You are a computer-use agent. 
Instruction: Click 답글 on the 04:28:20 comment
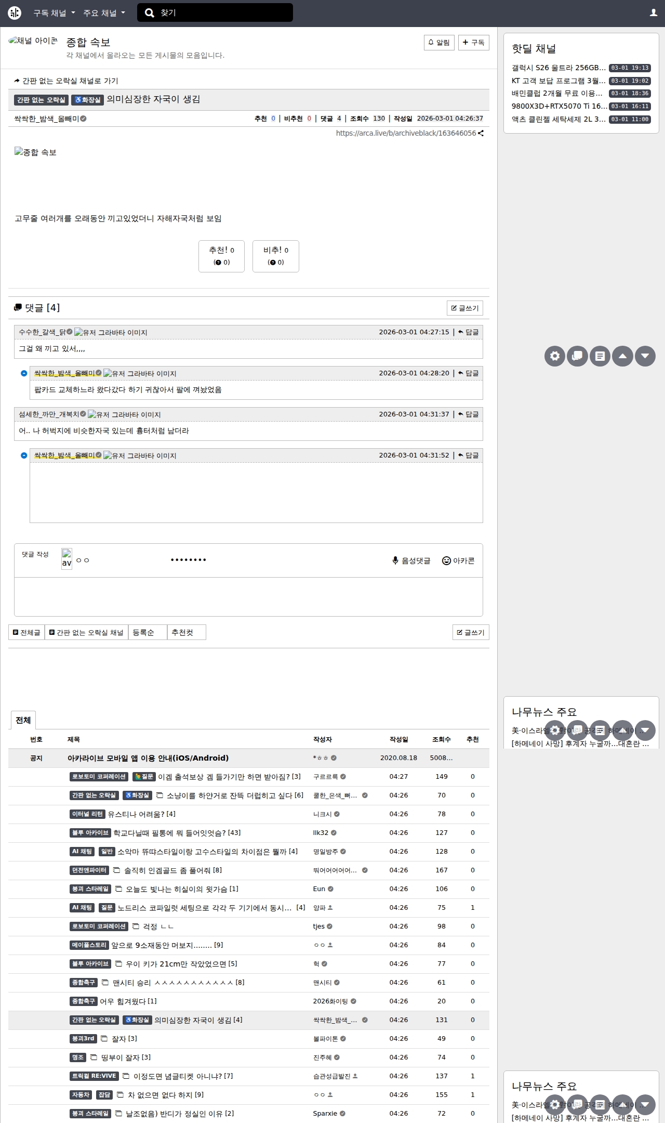[469, 373]
